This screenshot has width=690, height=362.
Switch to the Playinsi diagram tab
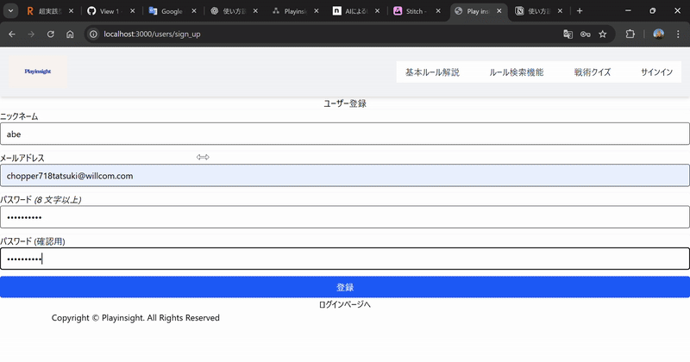point(289,11)
